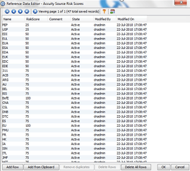Image resolution: width=190 pixels, height=171 pixels.
Task: Select the BofE row name
Action: 6,98
